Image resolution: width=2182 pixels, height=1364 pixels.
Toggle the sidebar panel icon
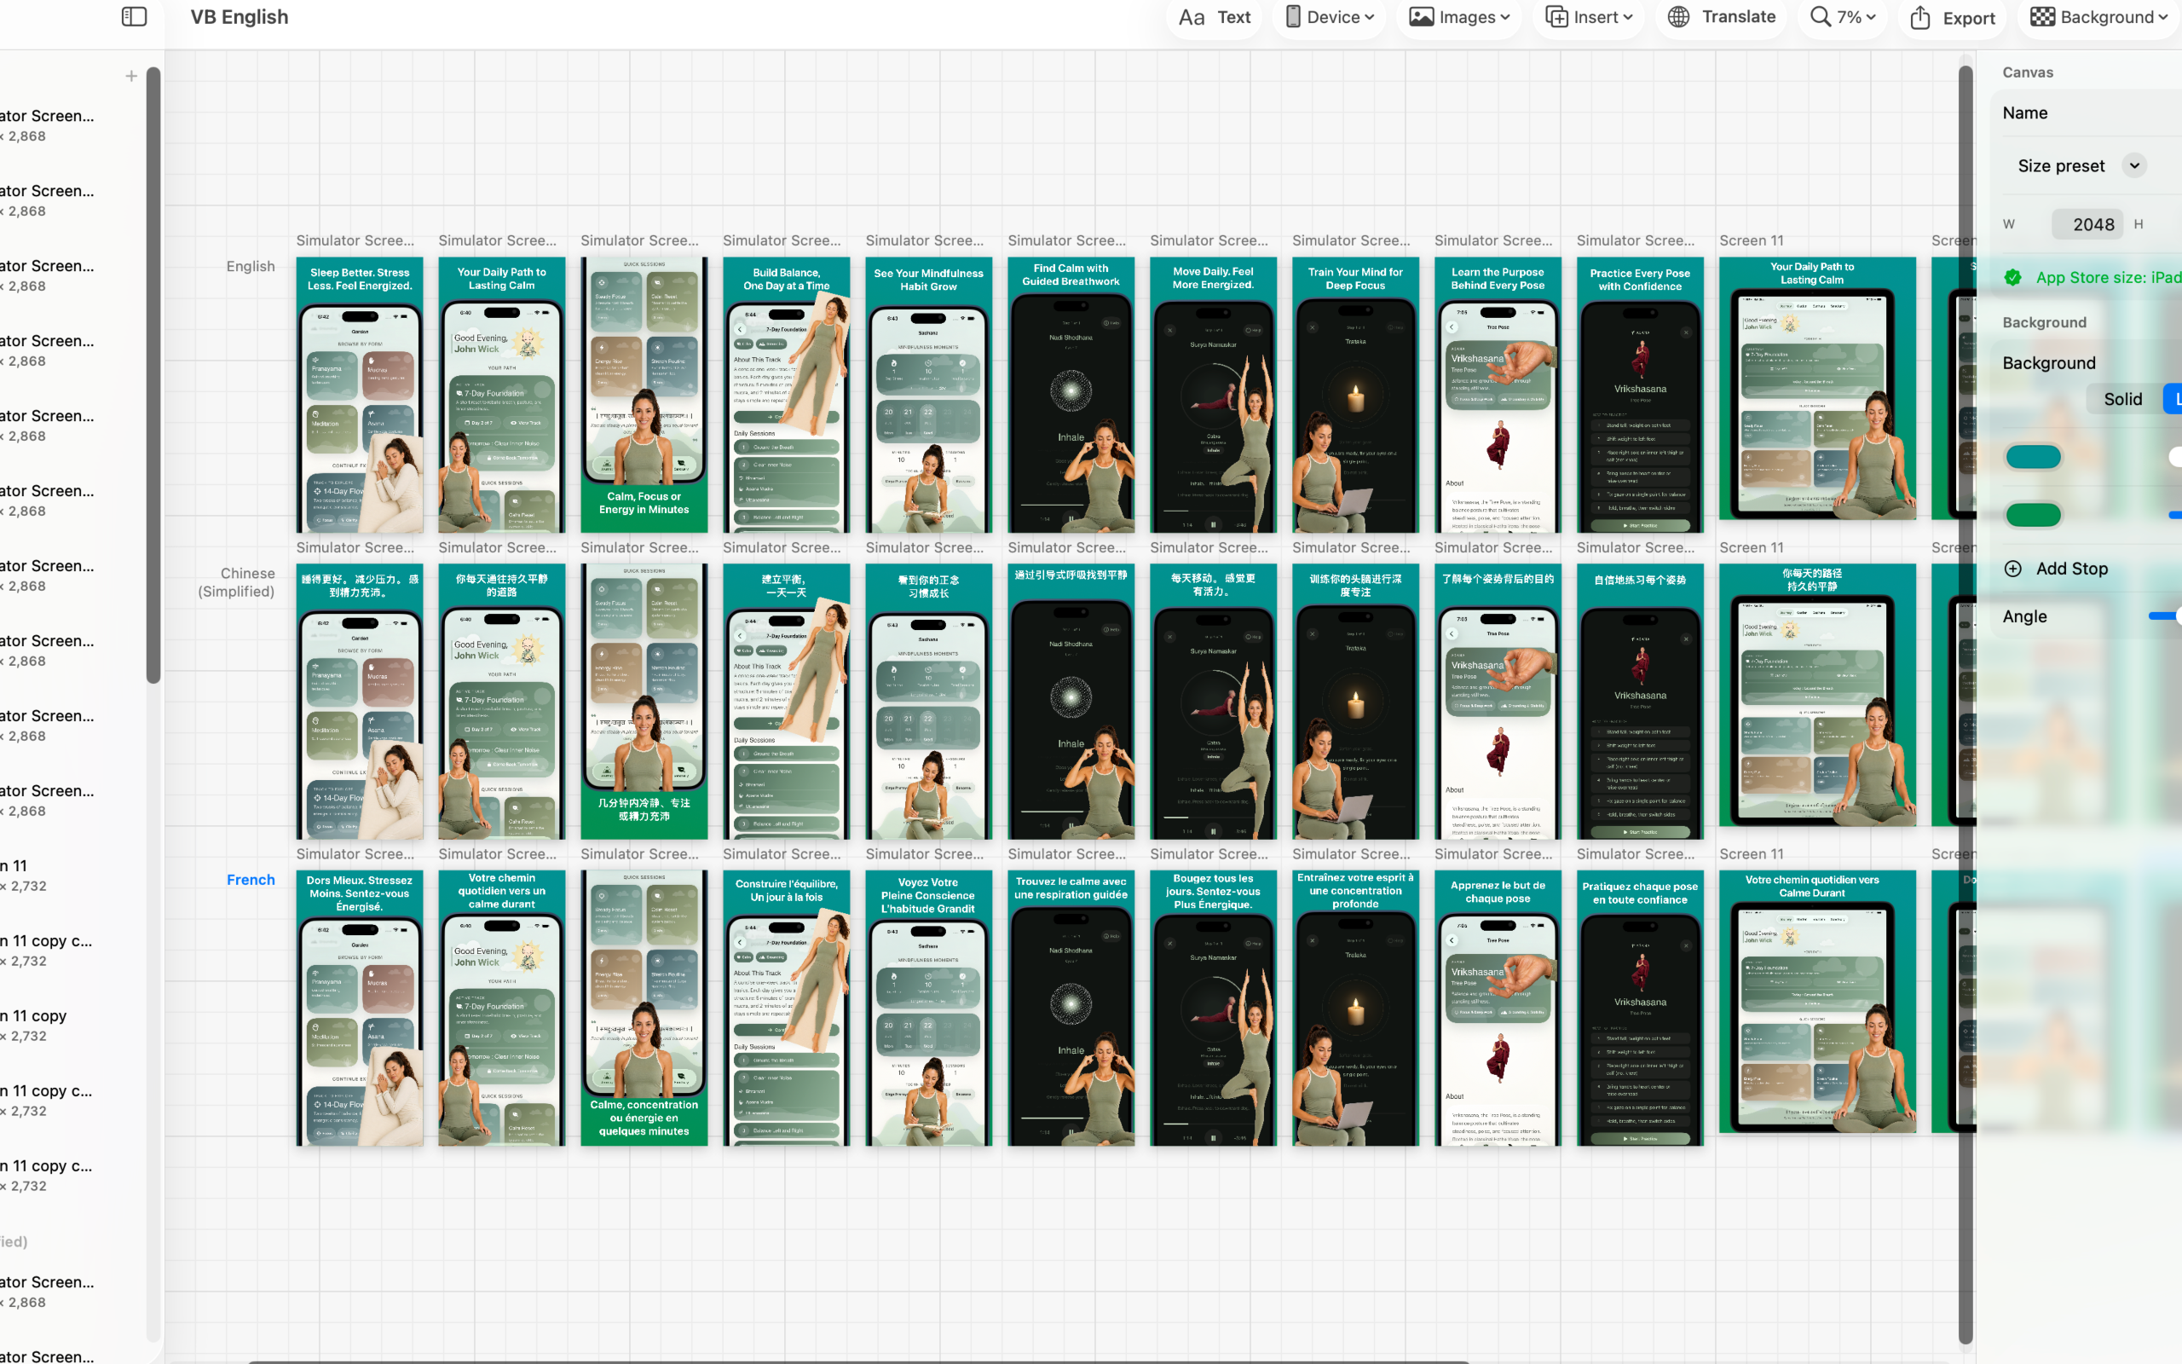pyautogui.click(x=135, y=16)
